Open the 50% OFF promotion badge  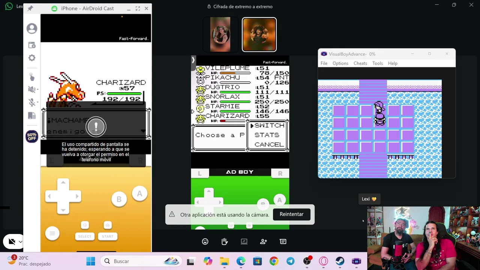(x=32, y=136)
